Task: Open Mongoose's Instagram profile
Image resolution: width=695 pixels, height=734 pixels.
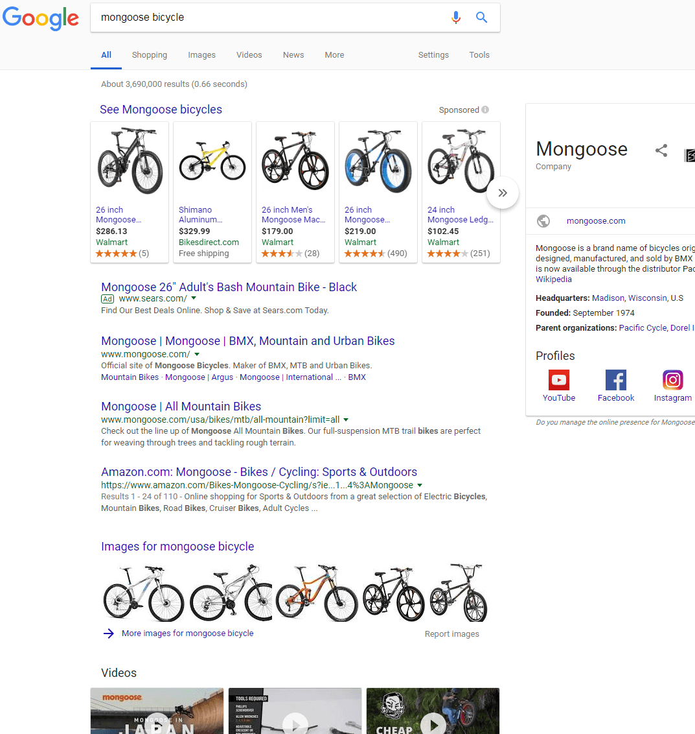Action: point(672,380)
